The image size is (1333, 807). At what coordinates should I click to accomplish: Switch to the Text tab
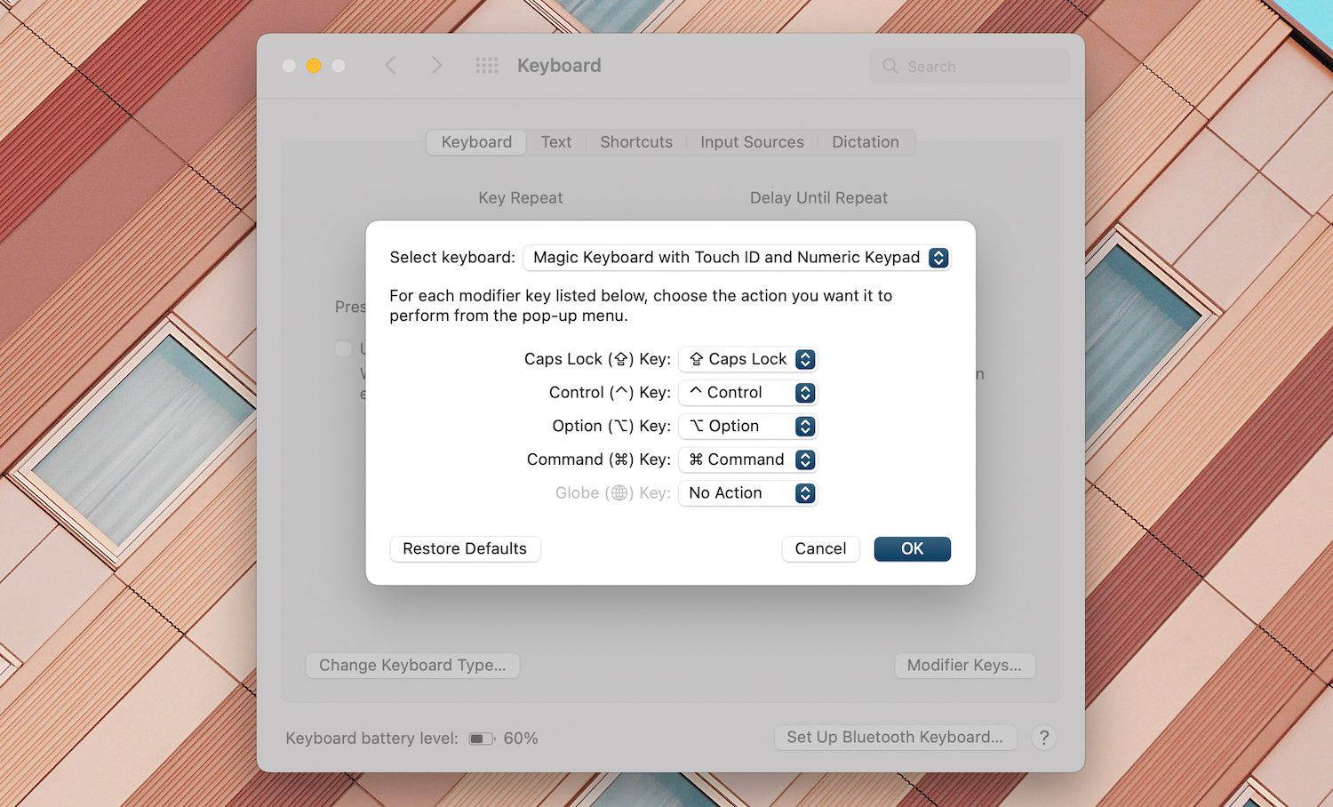555,142
